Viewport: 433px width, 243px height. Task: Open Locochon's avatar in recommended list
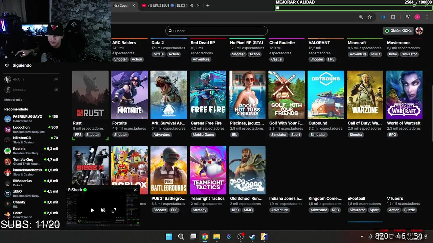(8, 129)
